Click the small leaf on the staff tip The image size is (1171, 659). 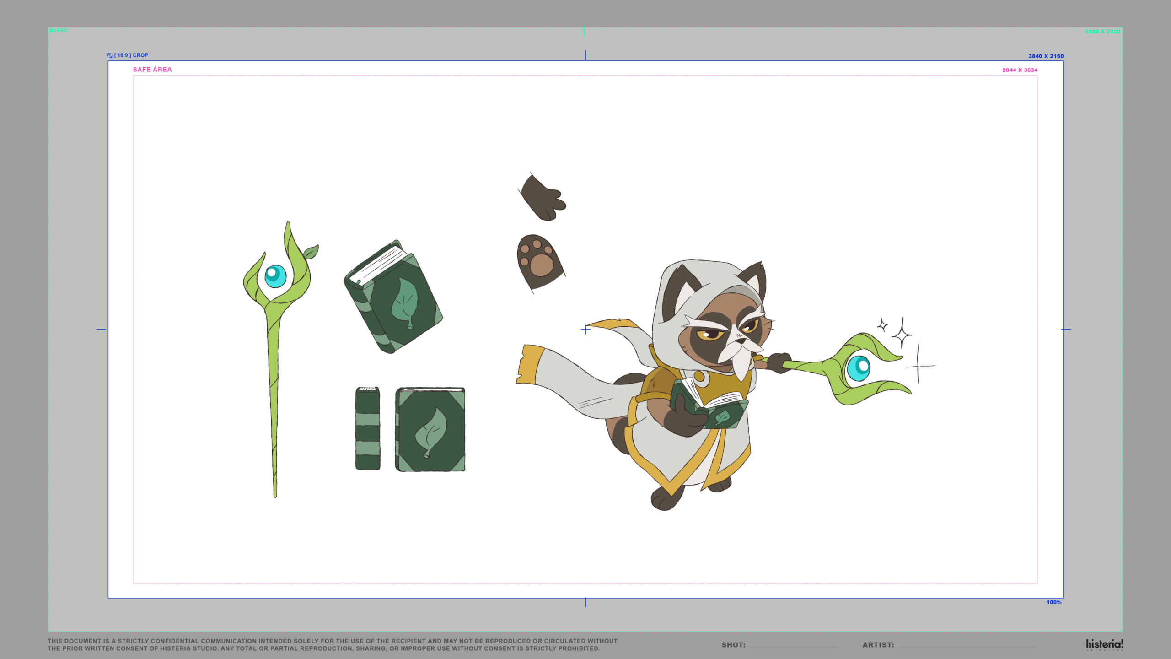pyautogui.click(x=311, y=251)
